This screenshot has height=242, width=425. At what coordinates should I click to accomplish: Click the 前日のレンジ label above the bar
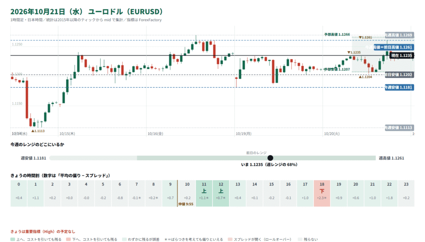tap(256, 153)
